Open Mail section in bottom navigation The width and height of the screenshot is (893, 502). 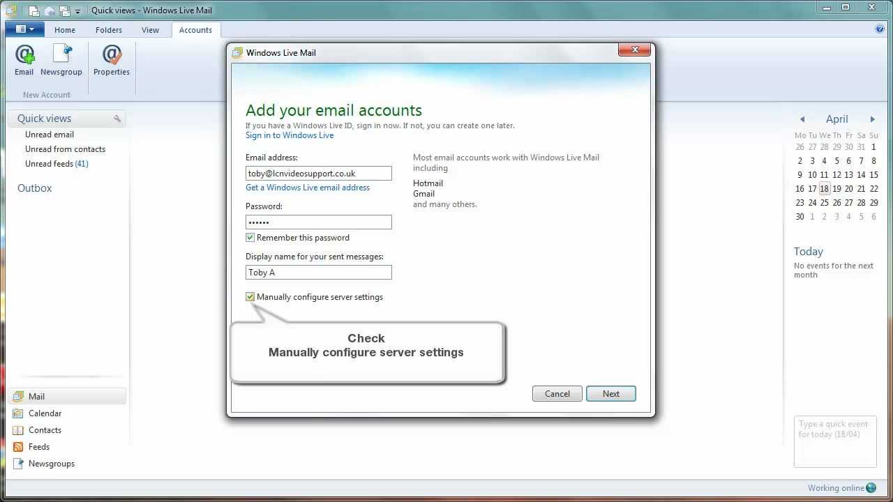click(68, 396)
